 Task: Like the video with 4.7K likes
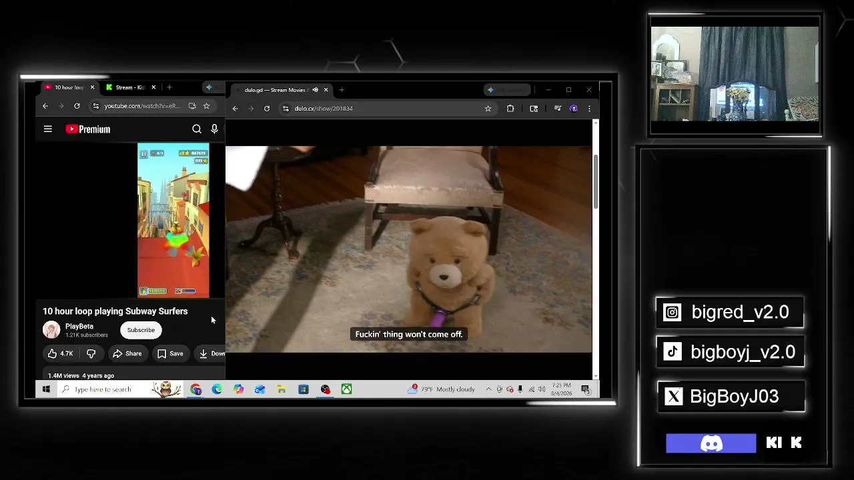pos(60,353)
